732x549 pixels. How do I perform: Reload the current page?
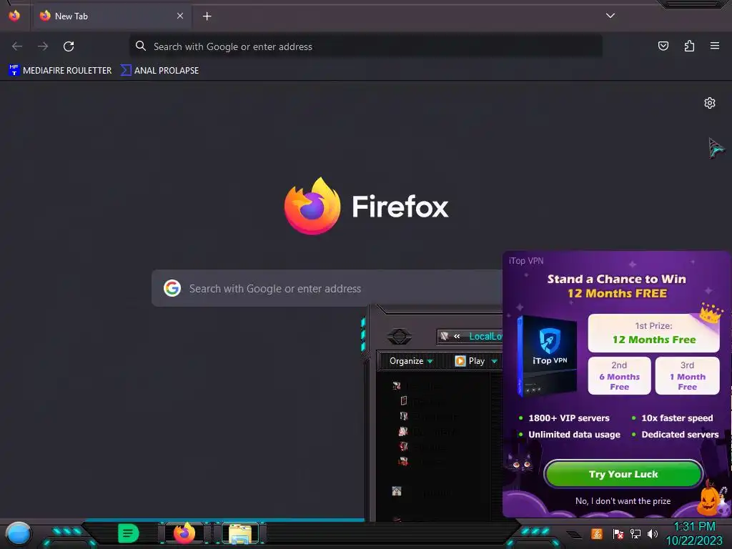pyautogui.click(x=69, y=46)
